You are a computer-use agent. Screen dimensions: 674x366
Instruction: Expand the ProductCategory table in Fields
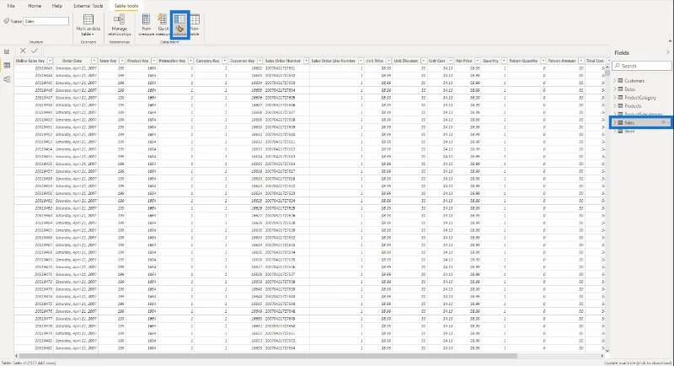615,98
